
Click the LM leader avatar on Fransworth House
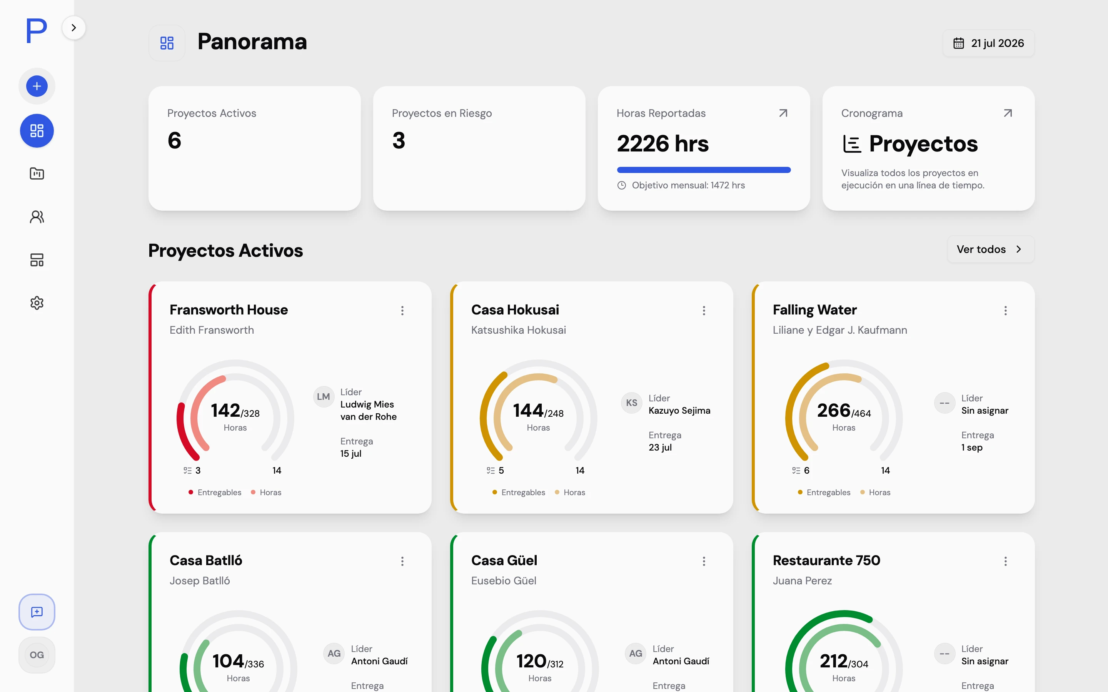point(324,397)
